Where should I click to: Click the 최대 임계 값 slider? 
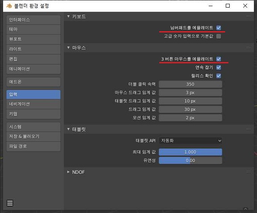(190, 152)
